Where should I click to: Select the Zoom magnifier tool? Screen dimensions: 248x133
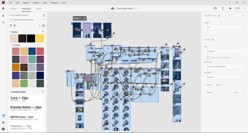point(3,22)
